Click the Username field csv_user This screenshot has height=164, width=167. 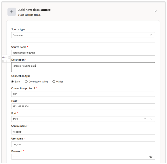(x=83, y=144)
